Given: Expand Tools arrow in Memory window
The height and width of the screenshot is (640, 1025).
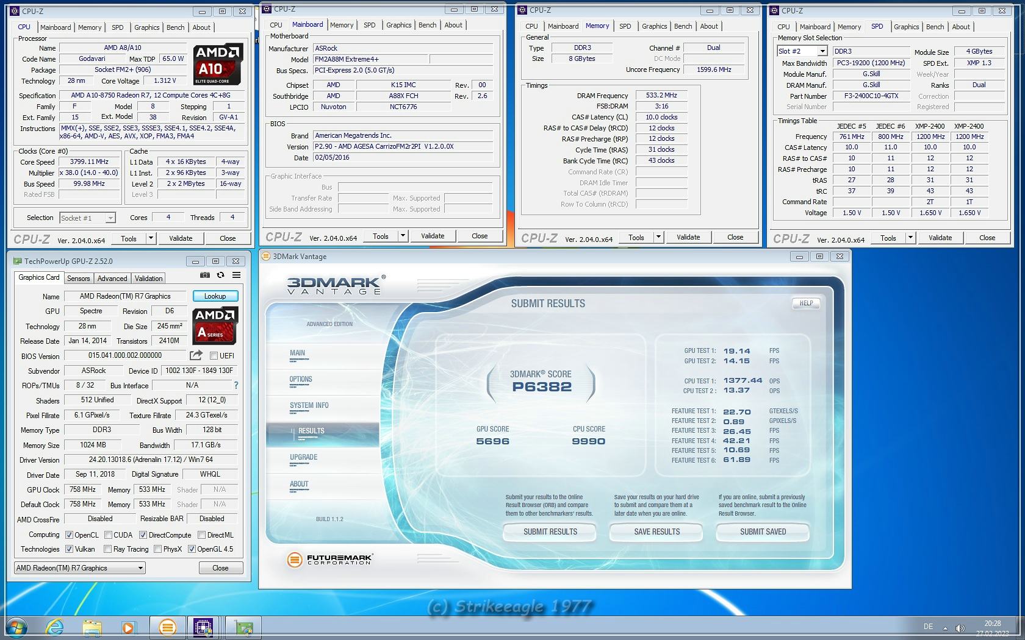Looking at the screenshot, I should point(658,237).
